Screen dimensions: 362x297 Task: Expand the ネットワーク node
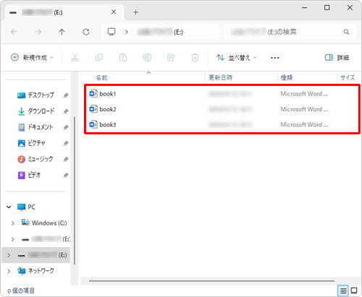[9, 271]
